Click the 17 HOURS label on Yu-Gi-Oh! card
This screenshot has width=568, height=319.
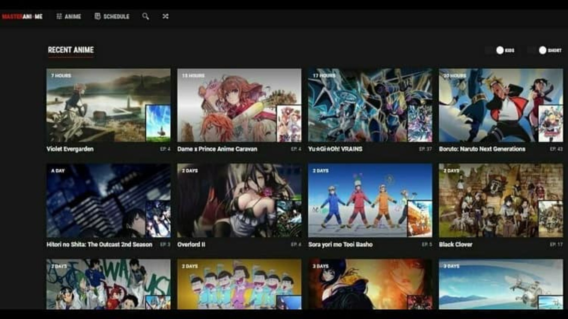[324, 76]
